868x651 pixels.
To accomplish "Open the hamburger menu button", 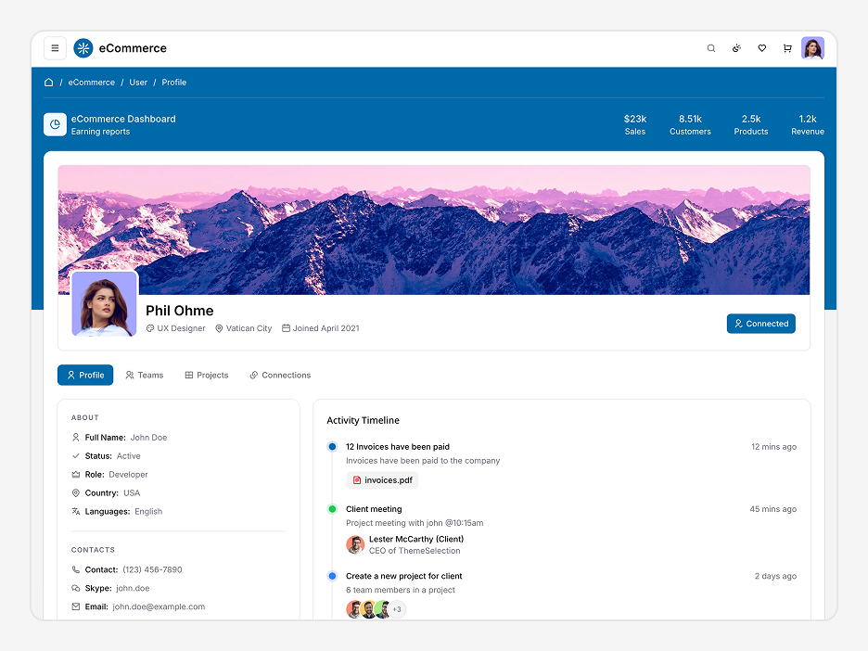I will click(55, 48).
